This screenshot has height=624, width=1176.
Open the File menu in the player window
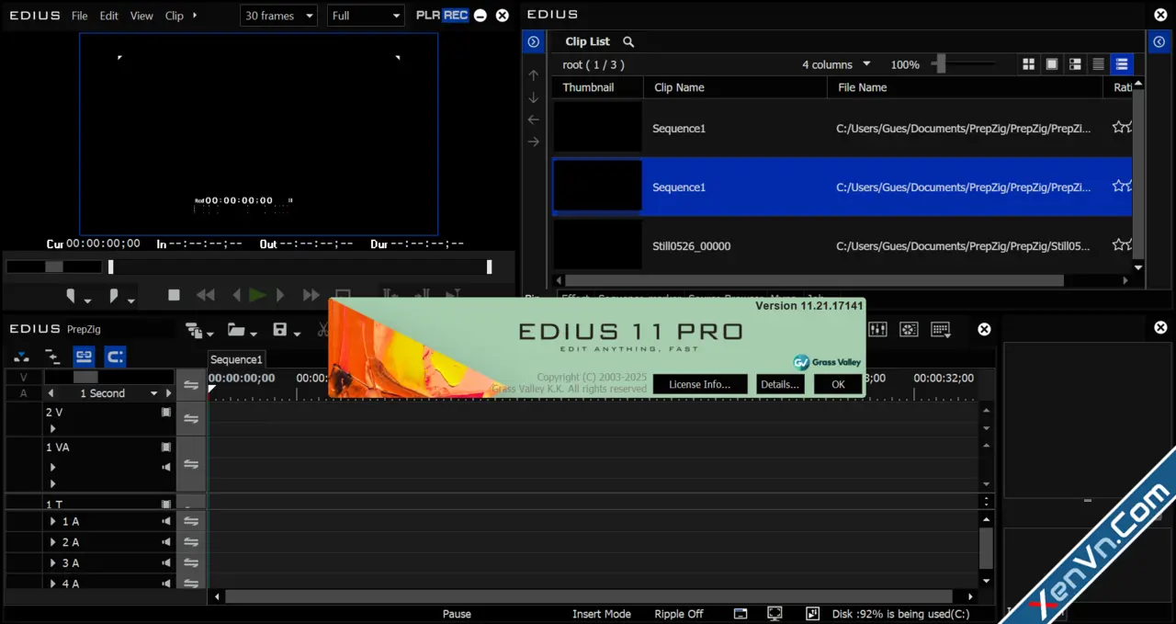click(x=80, y=16)
